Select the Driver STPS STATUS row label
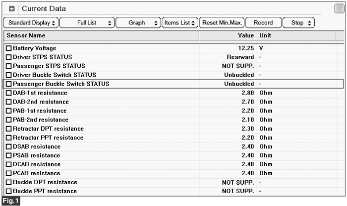Viewport: 347px width, 206px height. tap(43, 57)
